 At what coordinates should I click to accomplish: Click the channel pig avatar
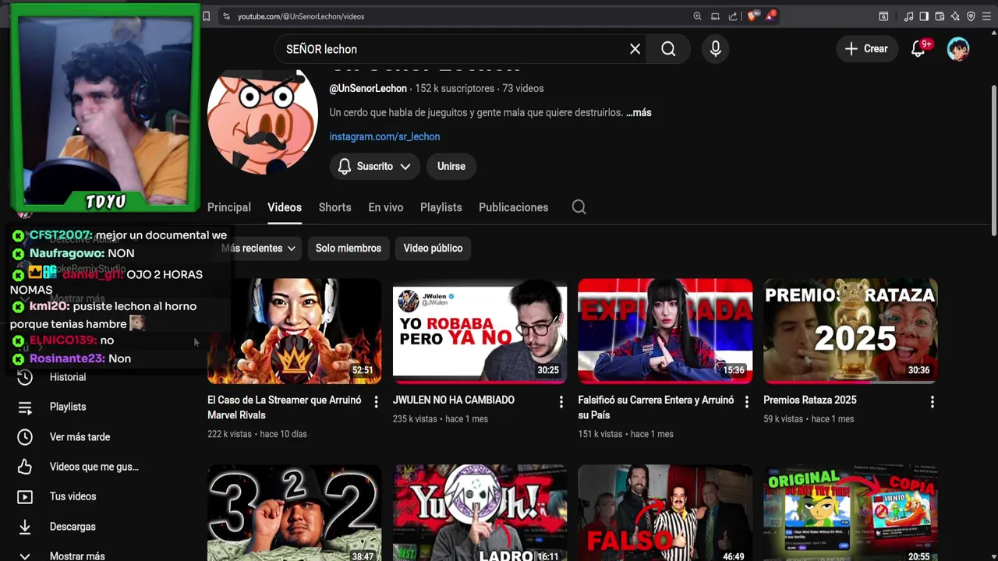[x=263, y=123]
